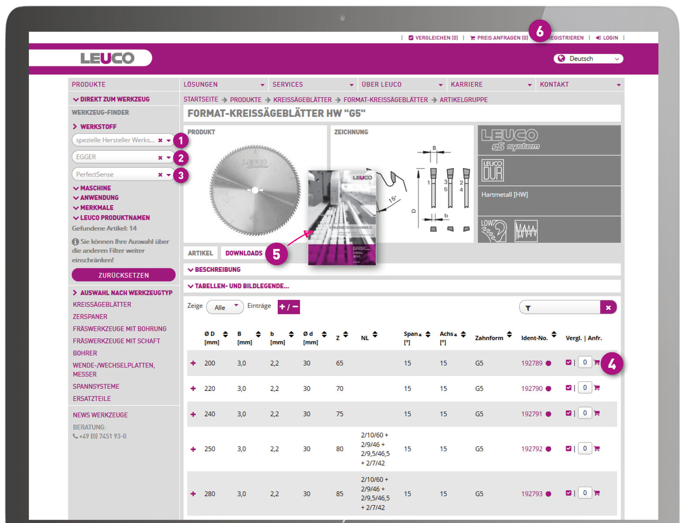Expand the TABELLEN- UND BILDLEGENDE section
The width and height of the screenshot is (684, 523).
(239, 286)
